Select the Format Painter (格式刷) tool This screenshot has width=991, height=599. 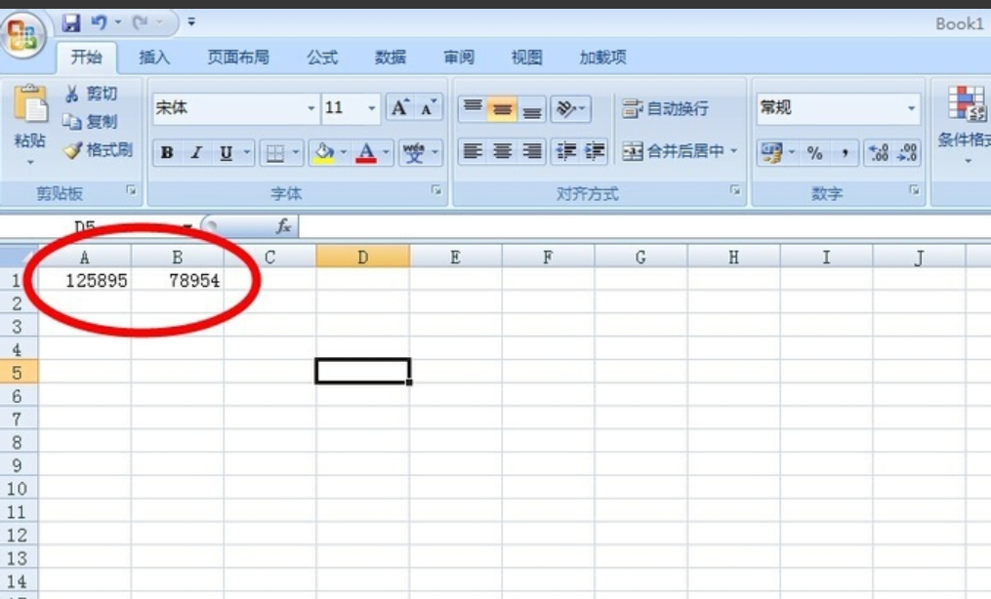click(93, 152)
